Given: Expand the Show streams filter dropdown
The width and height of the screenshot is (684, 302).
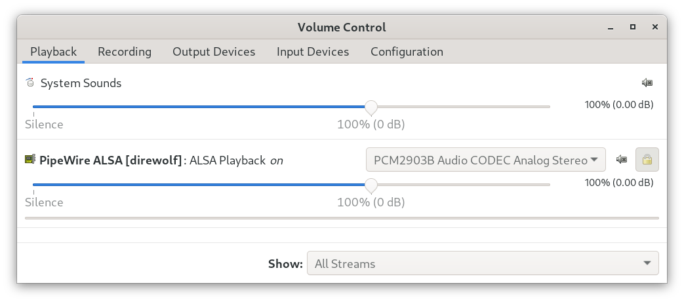Looking at the screenshot, I should pos(482,264).
